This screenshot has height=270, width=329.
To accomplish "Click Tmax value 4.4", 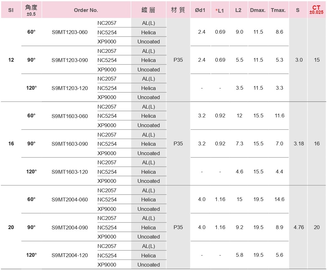I will pos(280,172).
